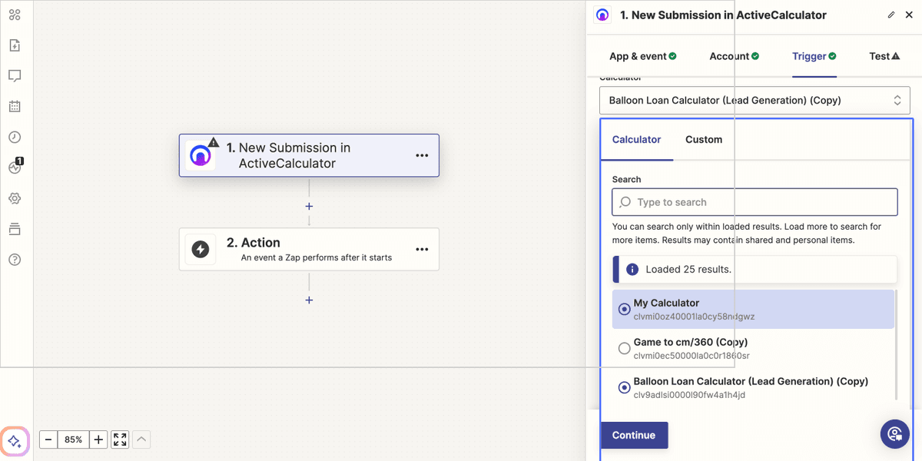Focus the Type to search field
The image size is (922, 461).
pyautogui.click(x=755, y=202)
